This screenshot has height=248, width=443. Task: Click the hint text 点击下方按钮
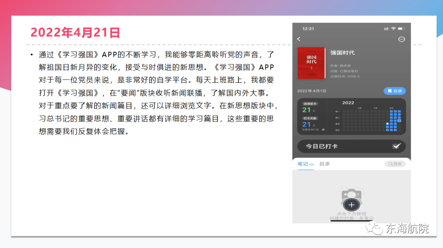click(352, 214)
